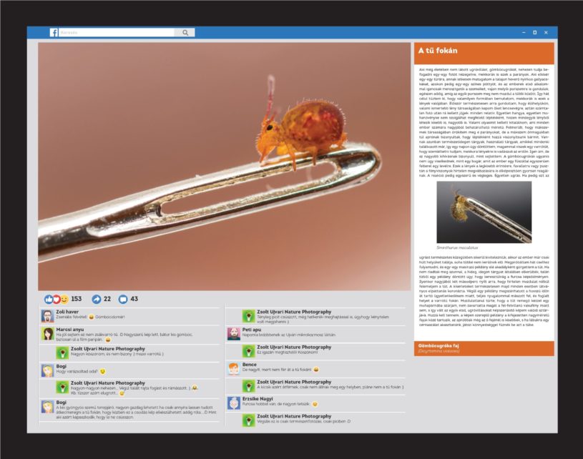Image resolution: width=583 pixels, height=459 pixels.
Task: Click the orange 'A tű fokán' header
Action: click(484, 52)
